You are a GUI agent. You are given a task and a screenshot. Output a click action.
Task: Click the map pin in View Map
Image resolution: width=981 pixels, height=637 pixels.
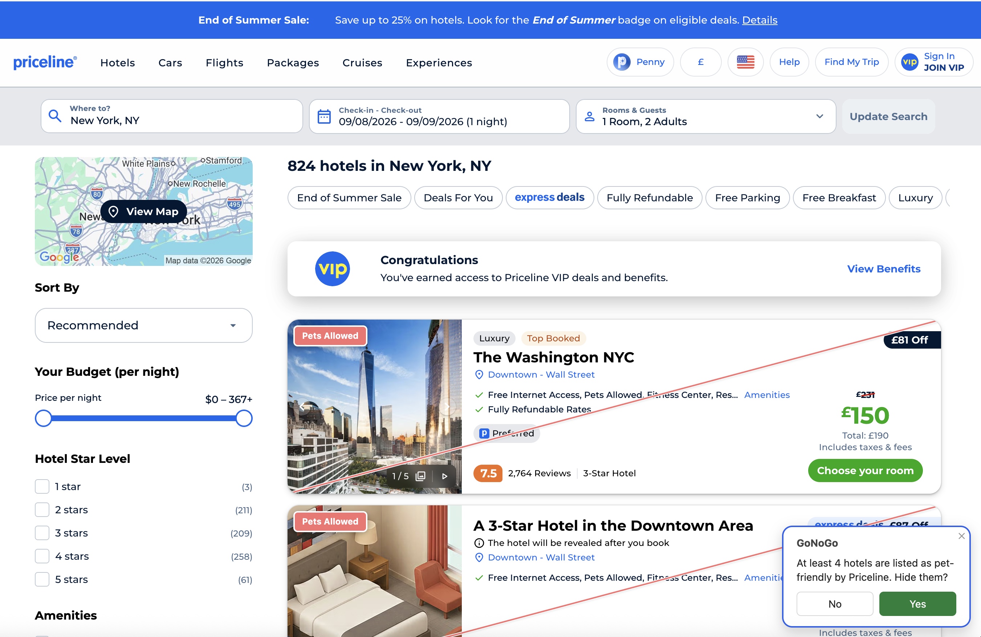(x=113, y=211)
